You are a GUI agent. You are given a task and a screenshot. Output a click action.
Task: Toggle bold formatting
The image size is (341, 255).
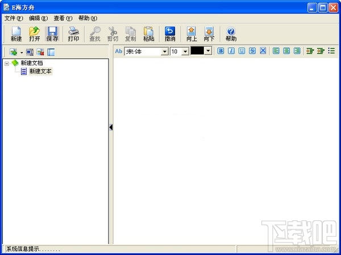coord(221,51)
